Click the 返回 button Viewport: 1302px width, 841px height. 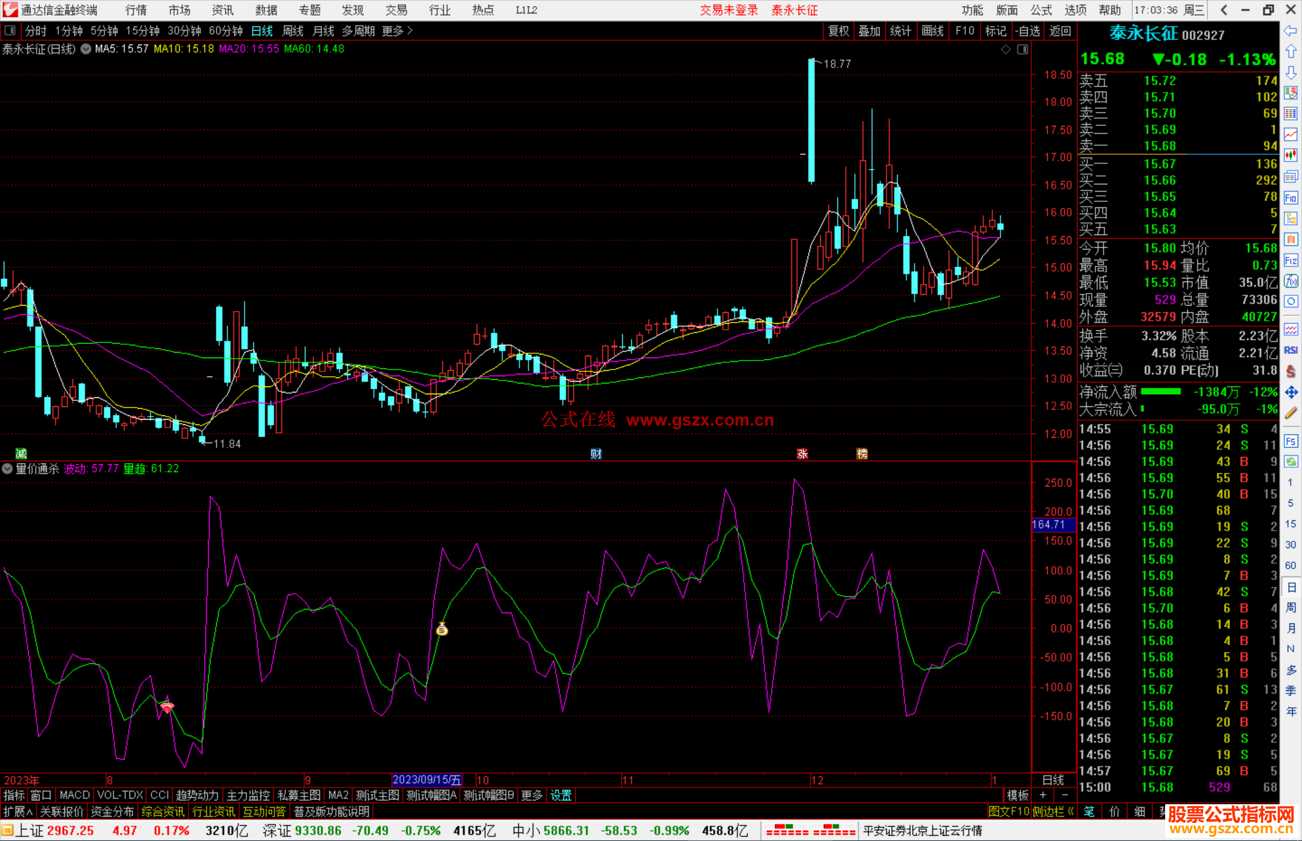[x=1060, y=31]
